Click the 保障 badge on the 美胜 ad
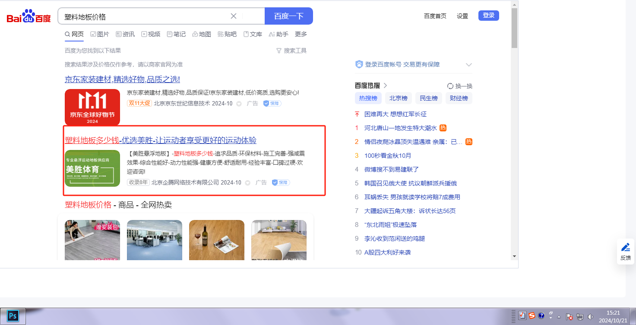This screenshot has height=325, width=636. 281,182
